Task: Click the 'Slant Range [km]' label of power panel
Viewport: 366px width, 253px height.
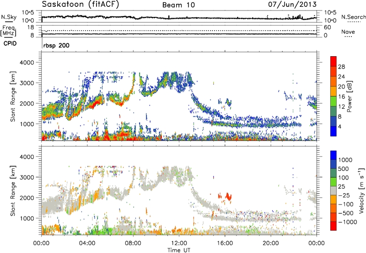Action: (x=13, y=96)
